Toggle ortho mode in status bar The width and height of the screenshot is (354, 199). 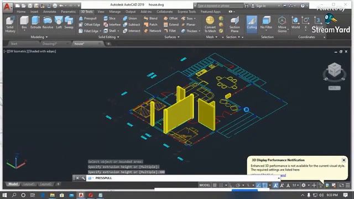(231, 185)
